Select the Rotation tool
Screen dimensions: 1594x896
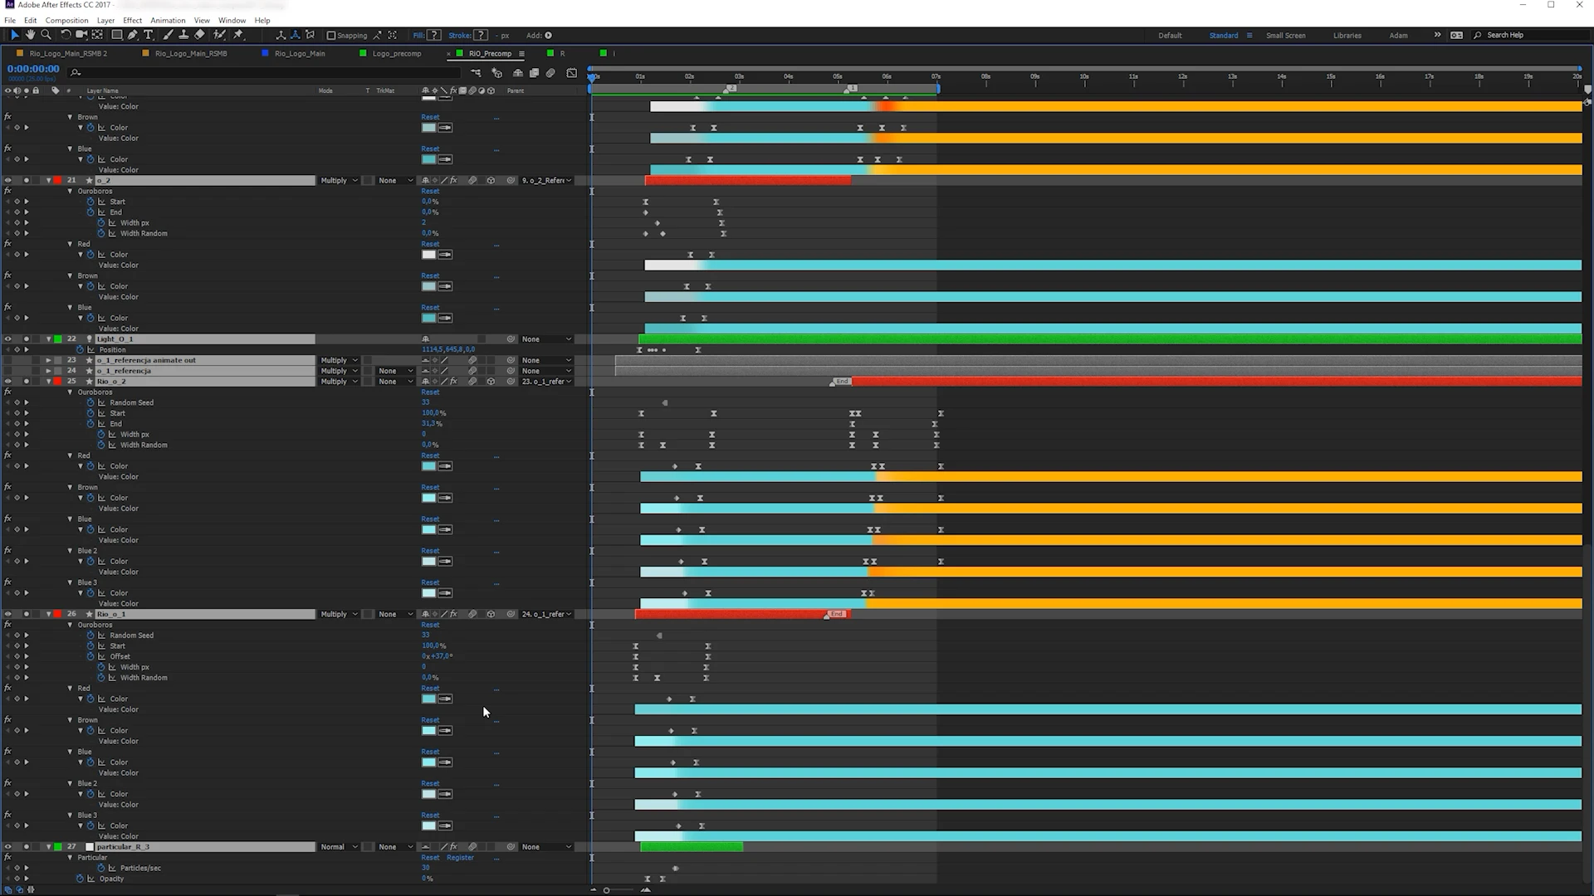point(66,35)
